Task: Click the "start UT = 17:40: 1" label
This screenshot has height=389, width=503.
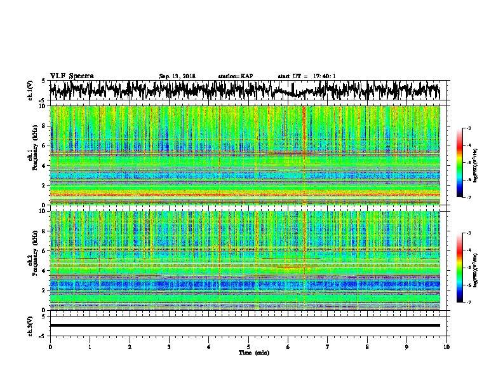Action: click(x=307, y=76)
